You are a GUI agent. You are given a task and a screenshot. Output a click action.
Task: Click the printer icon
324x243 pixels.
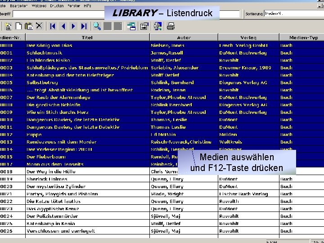pos(171,26)
